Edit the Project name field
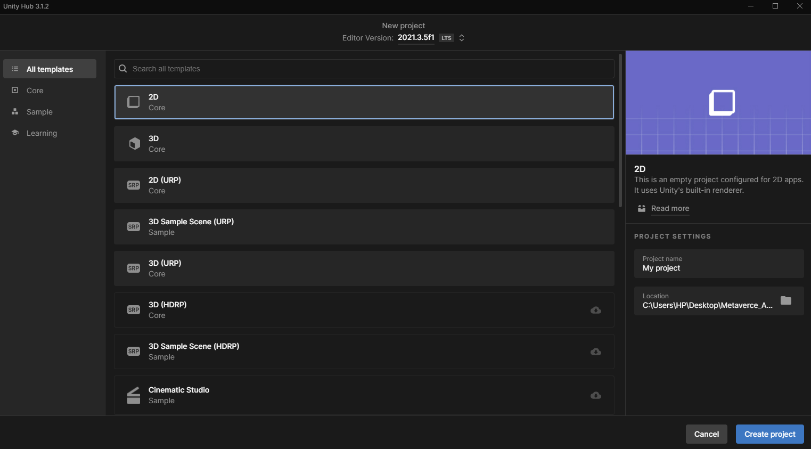 pyautogui.click(x=719, y=264)
